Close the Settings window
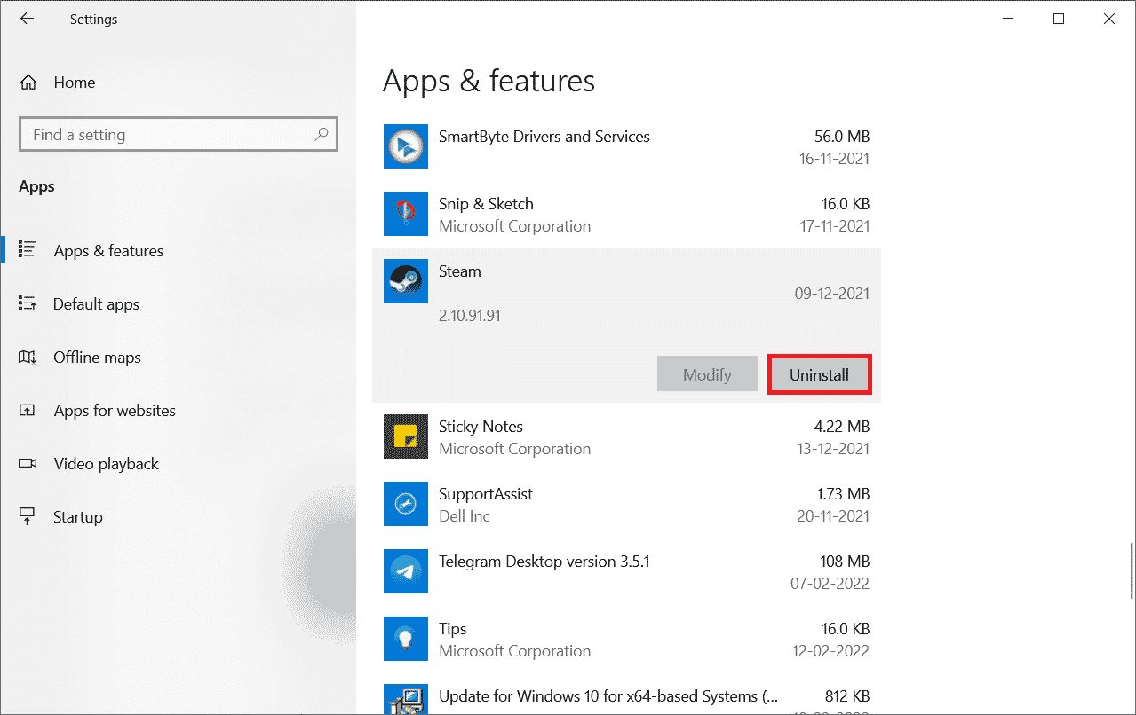 [1109, 19]
